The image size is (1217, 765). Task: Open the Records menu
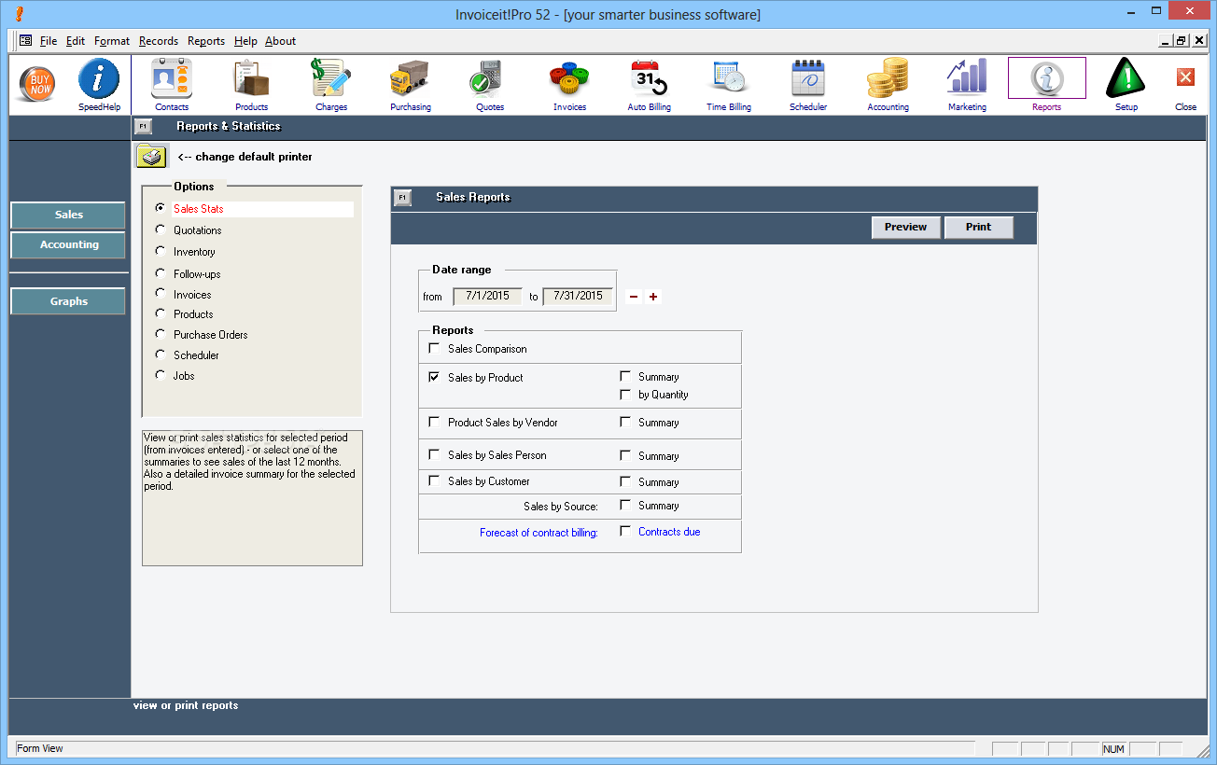point(159,41)
